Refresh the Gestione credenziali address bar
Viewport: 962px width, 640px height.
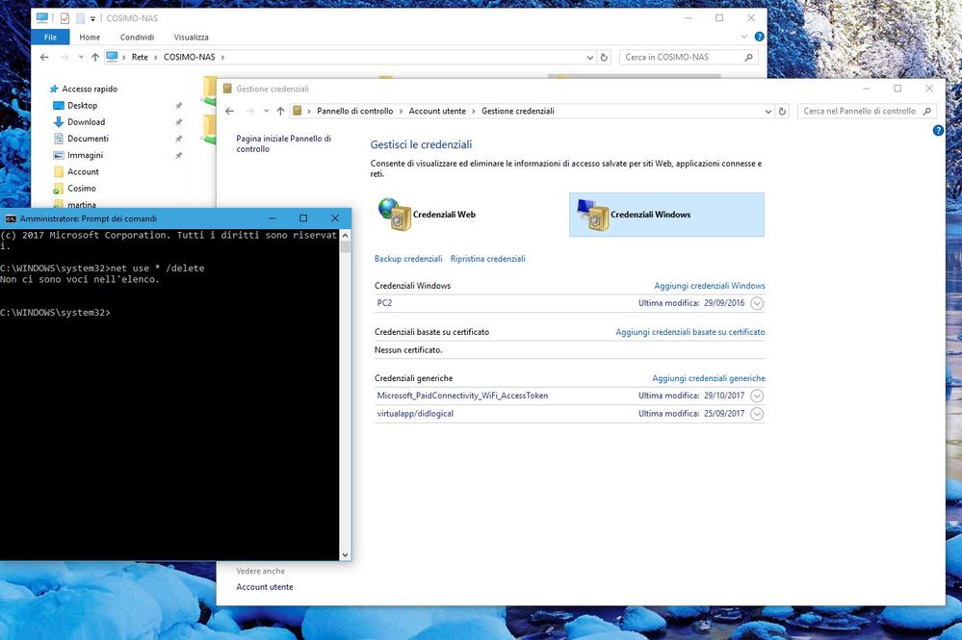782,111
